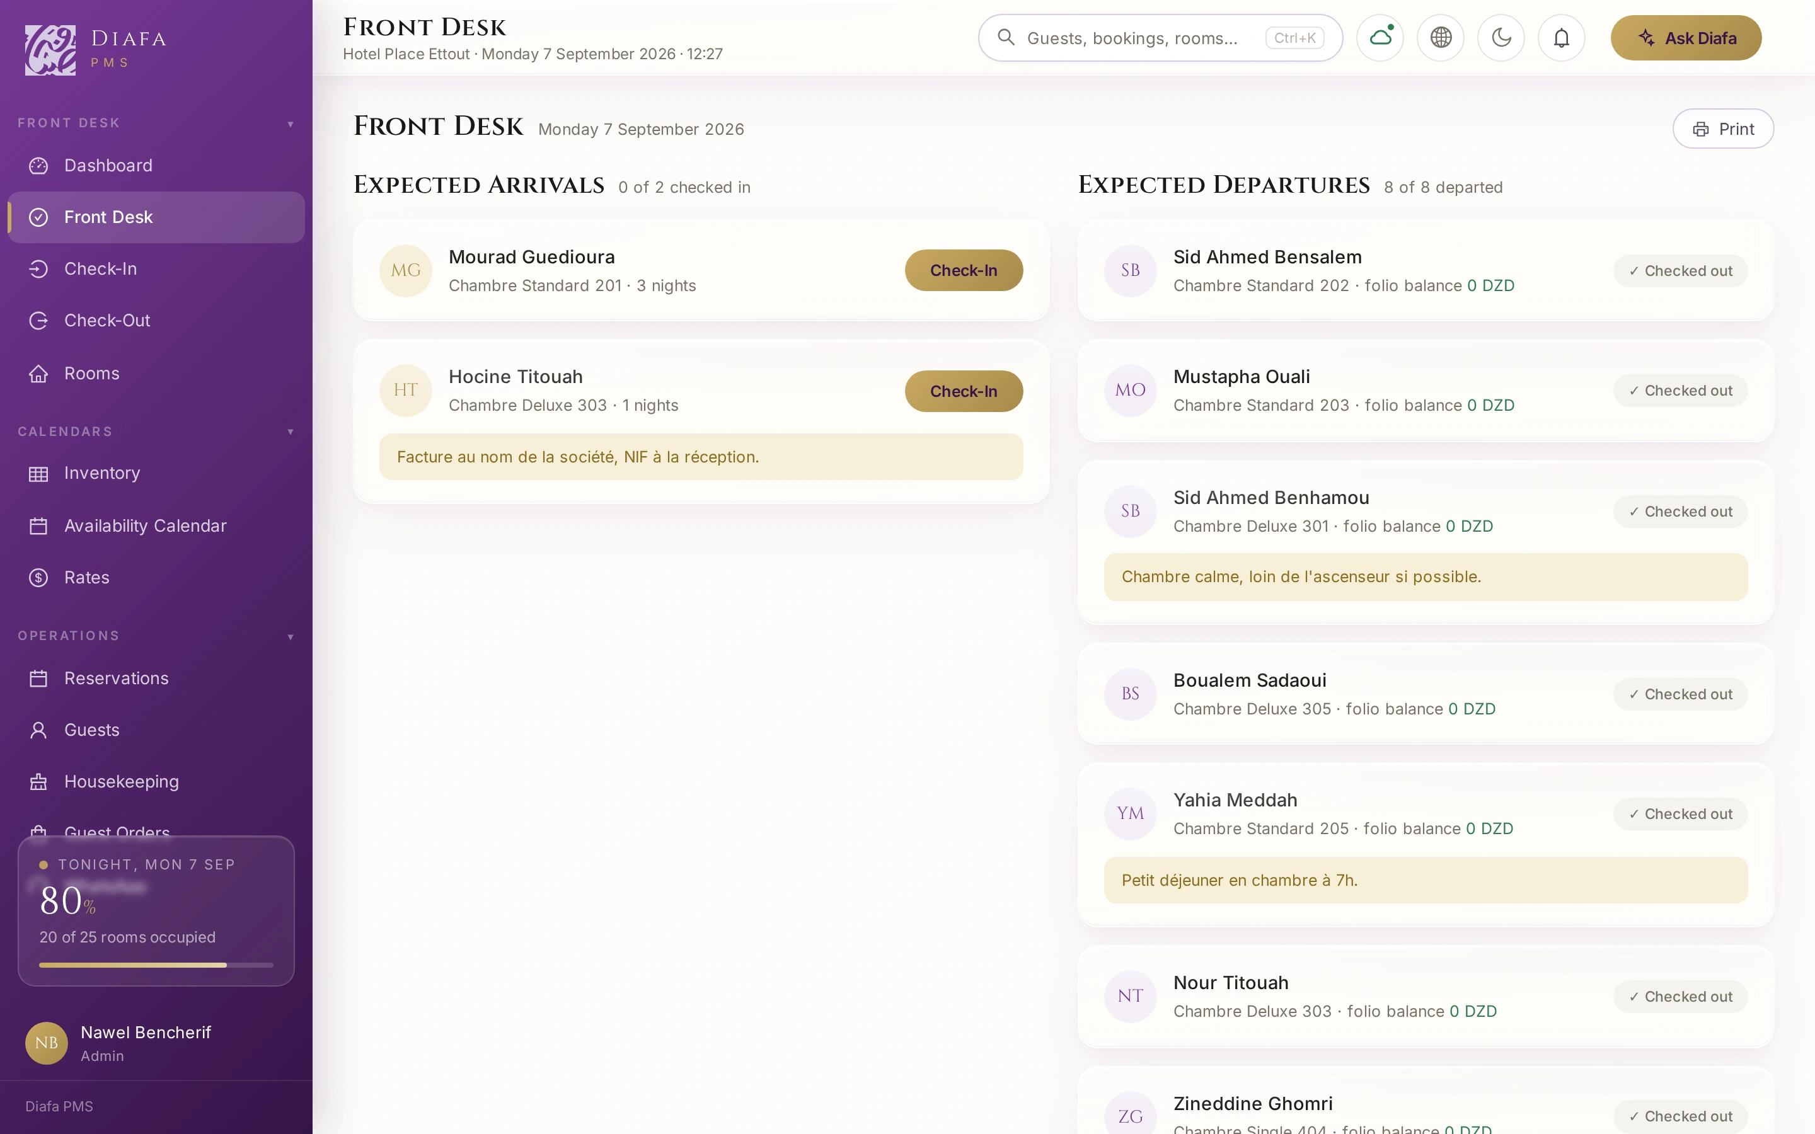Screen dimensions: 1815x1134
Task: Click the Rates dollar icon
Action: [x=38, y=578]
